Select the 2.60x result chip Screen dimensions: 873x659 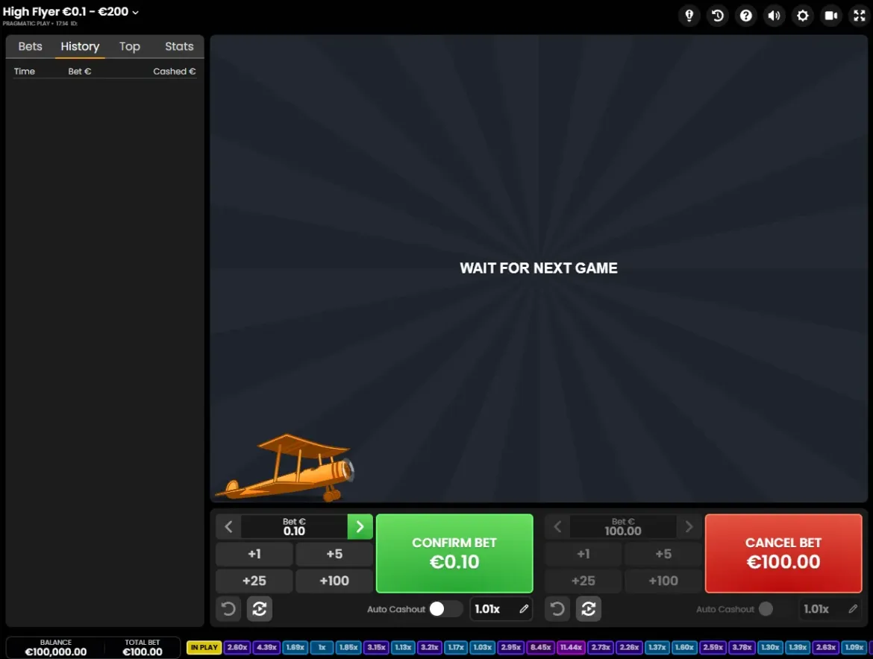237,647
